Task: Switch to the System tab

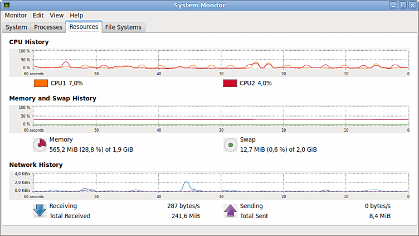Action: 16,27
